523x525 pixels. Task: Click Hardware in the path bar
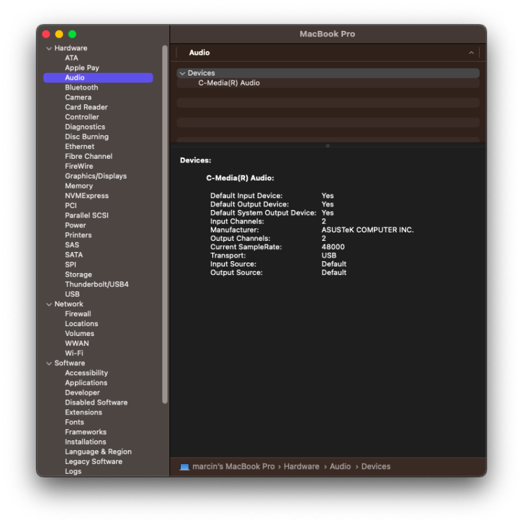pos(301,466)
